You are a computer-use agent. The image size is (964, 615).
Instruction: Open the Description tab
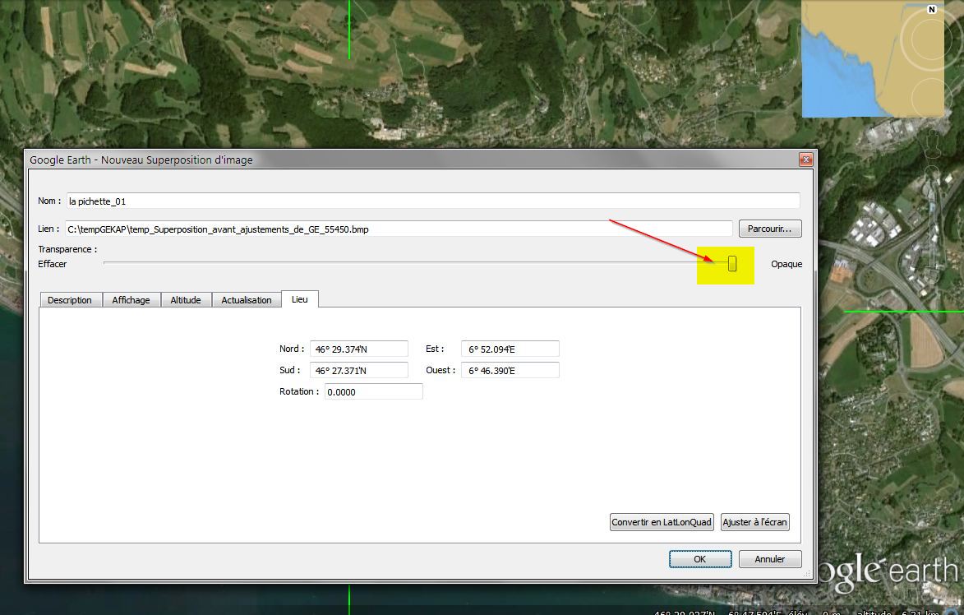pos(70,300)
